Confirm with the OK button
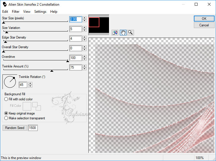Screen dimensions: 216x161 (204, 19)
